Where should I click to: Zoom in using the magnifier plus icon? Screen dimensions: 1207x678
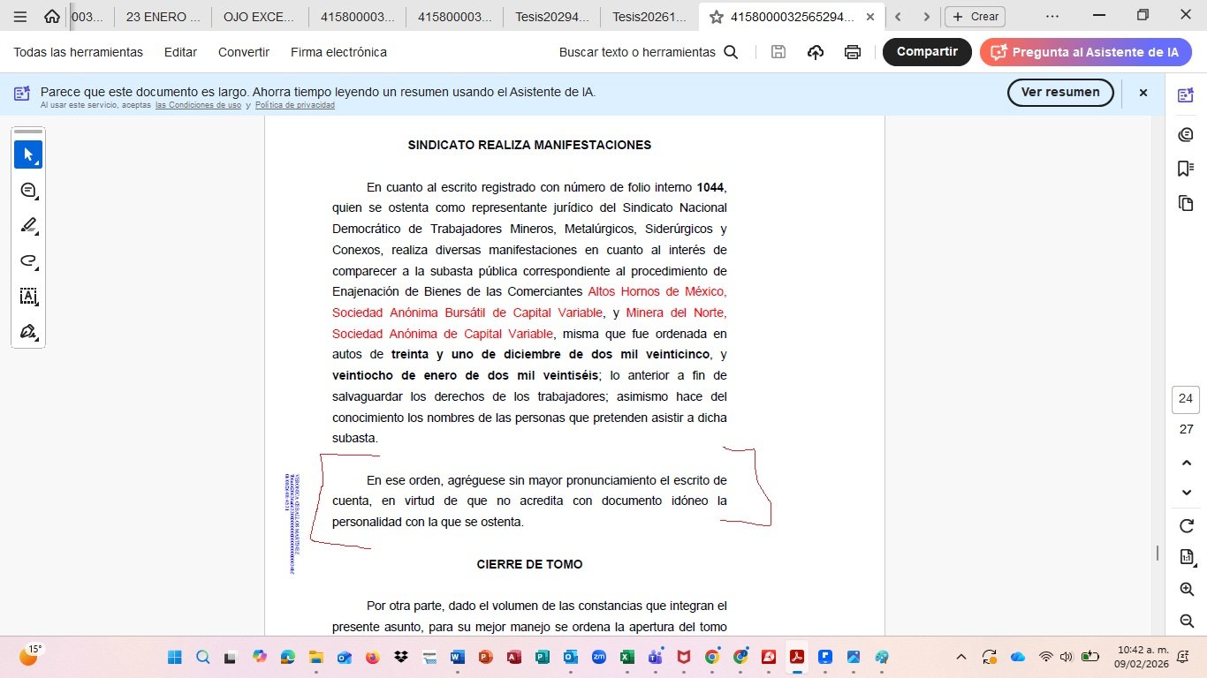(1186, 589)
